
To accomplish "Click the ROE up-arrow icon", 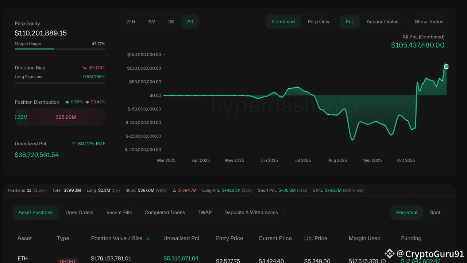I will click(x=74, y=144).
